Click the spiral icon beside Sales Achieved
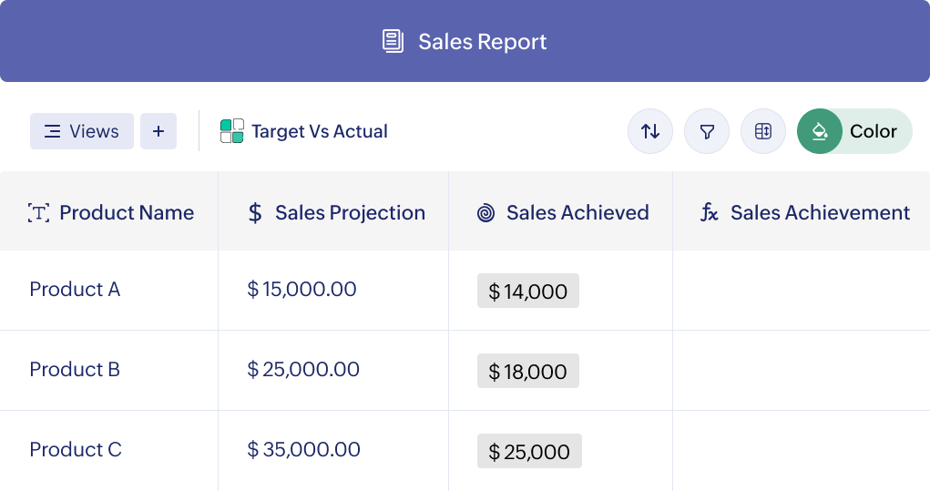The image size is (930, 491). (x=486, y=213)
